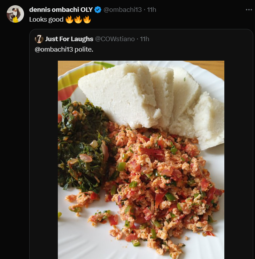Click the @ombachi13 mention in quoted tweet
Image resolution: width=255 pixels, height=259 pixels.
coord(54,49)
